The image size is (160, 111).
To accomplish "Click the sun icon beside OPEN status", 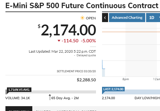I will click(x=82, y=18).
